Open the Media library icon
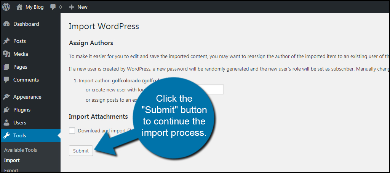Viewport: 390px width, 173px height. pyautogui.click(x=6, y=54)
